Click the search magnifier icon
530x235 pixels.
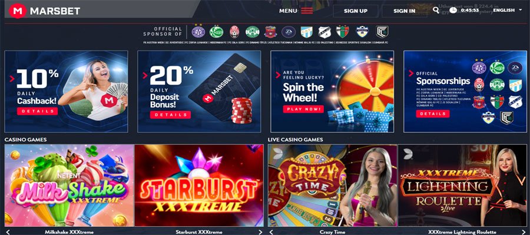(x=436, y=10)
